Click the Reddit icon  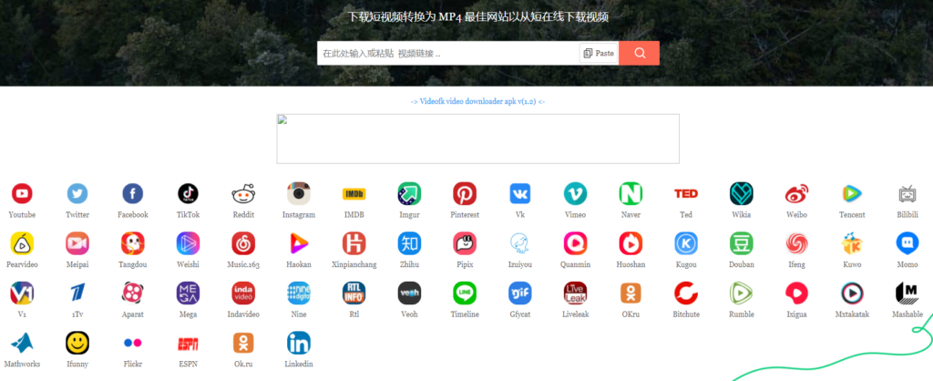click(243, 193)
